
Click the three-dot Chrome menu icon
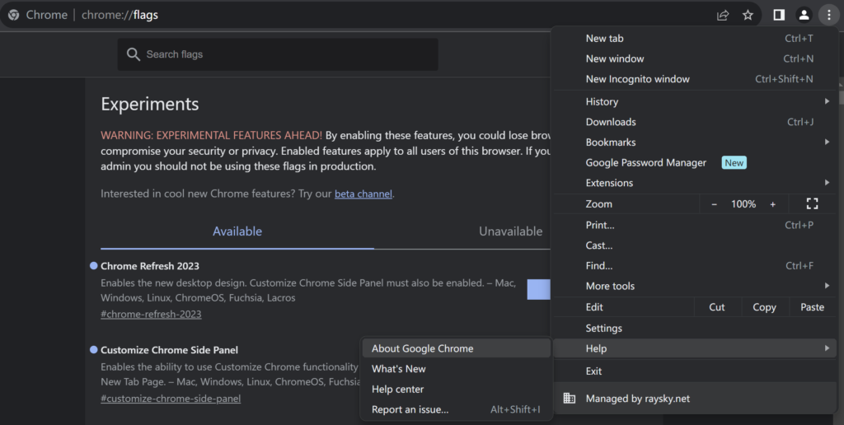coord(828,15)
